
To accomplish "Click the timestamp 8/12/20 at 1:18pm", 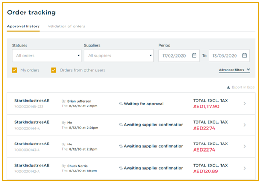I will pyautogui.click(x=83, y=171).
